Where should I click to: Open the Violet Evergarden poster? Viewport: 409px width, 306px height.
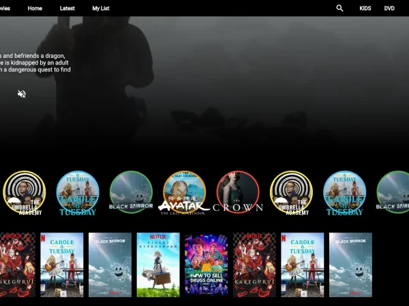coord(158,265)
